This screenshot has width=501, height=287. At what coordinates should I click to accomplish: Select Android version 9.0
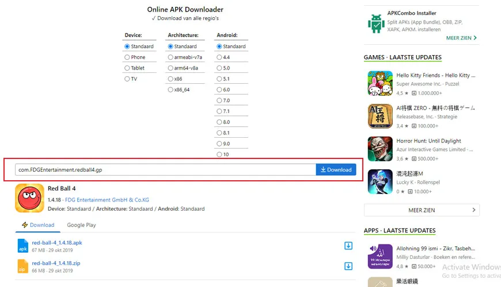pos(219,144)
